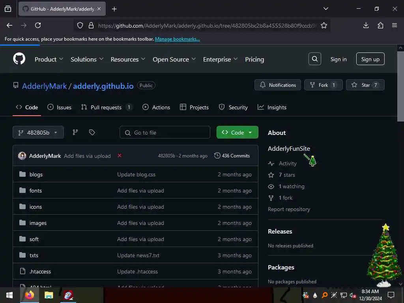Expand the Product menu
Image resolution: width=404 pixels, height=303 pixels.
[x=49, y=59]
